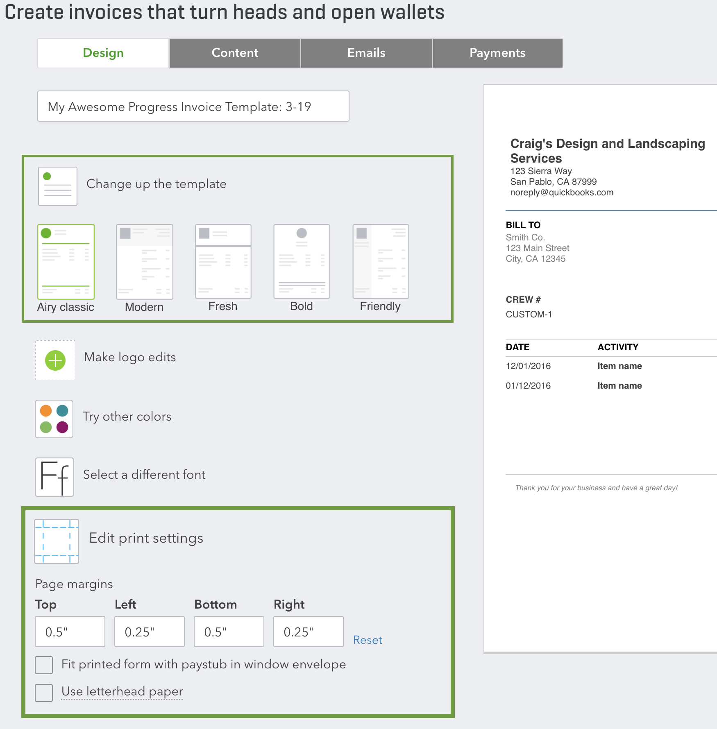Open Try other colors palette icon

(54, 419)
